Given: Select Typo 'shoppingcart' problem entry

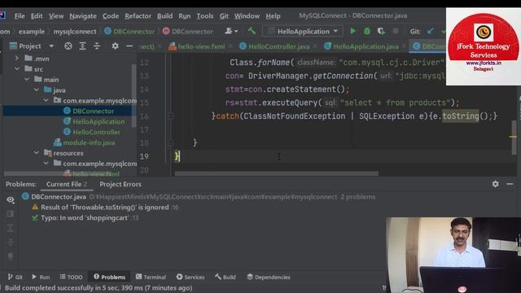Looking at the screenshot, I should point(85,218).
